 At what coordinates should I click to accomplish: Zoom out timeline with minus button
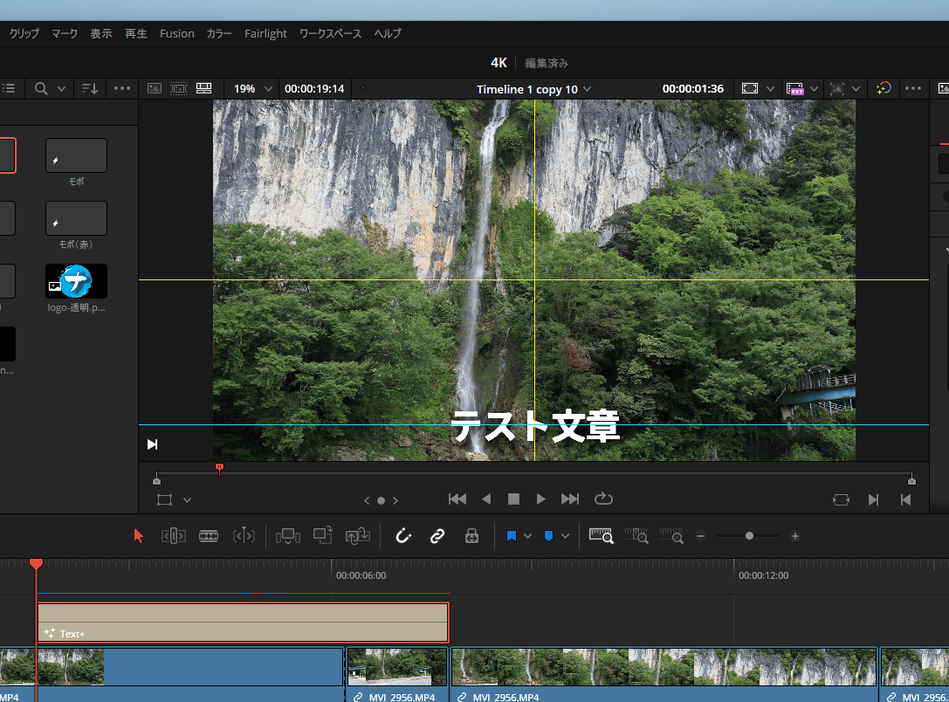point(700,535)
